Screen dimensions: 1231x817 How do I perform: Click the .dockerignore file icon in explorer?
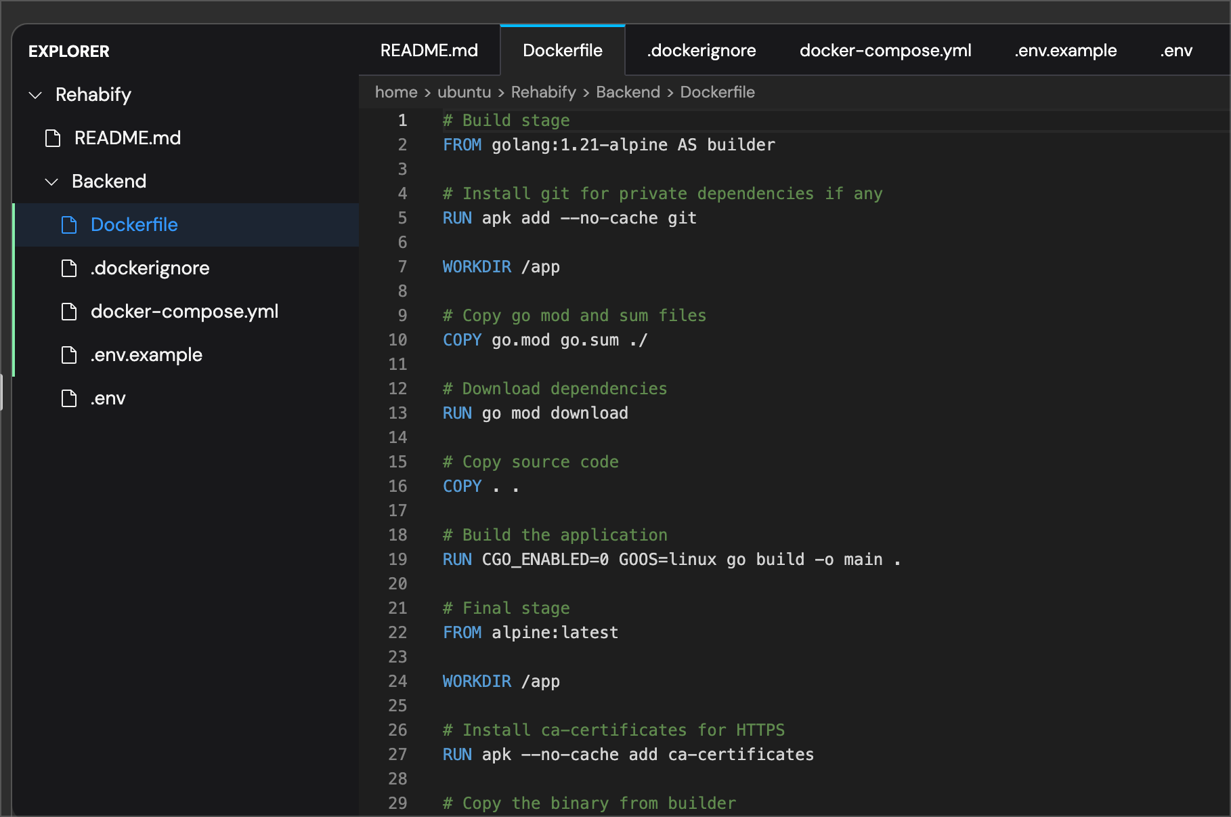tap(69, 268)
